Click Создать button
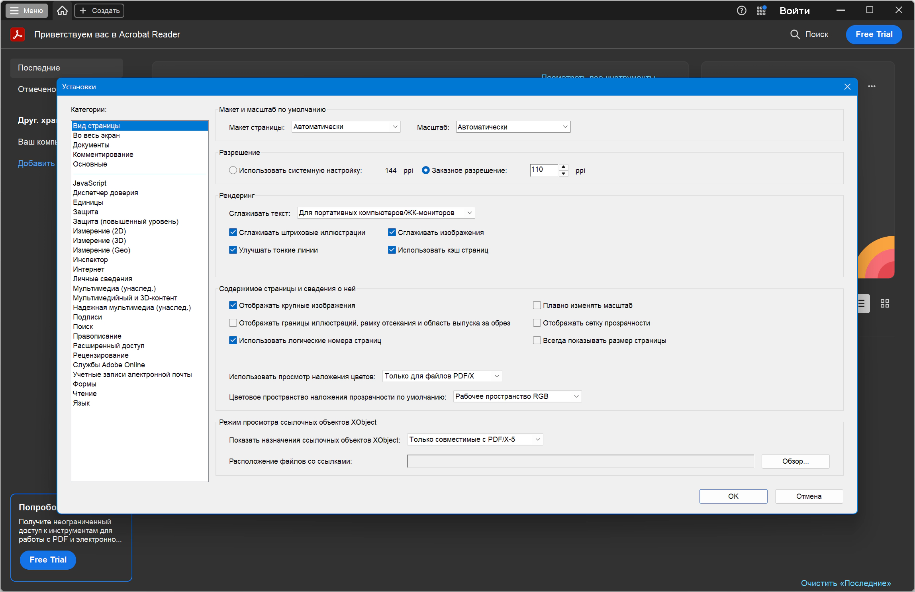Viewport: 915px width, 592px height. click(x=99, y=11)
